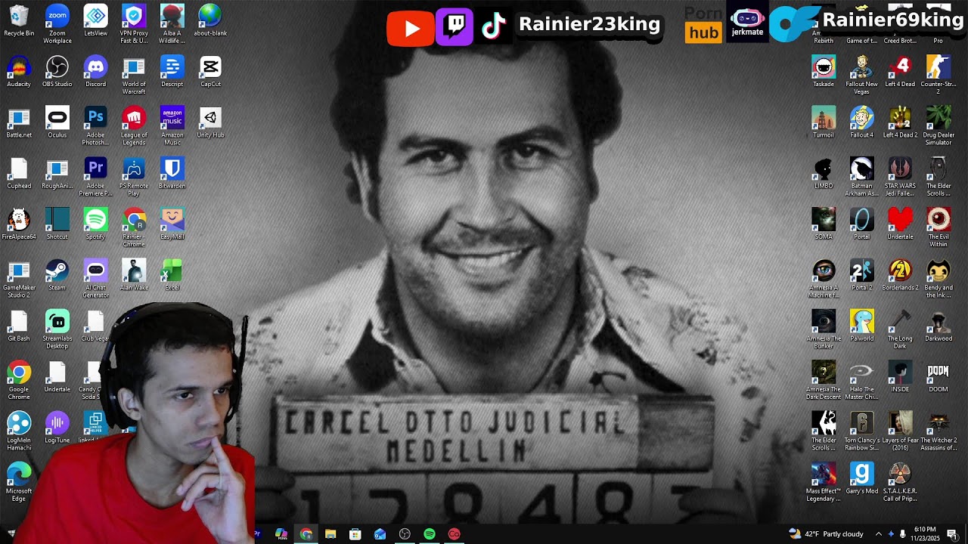Open the Darkwood desktop shortcut

click(939, 326)
